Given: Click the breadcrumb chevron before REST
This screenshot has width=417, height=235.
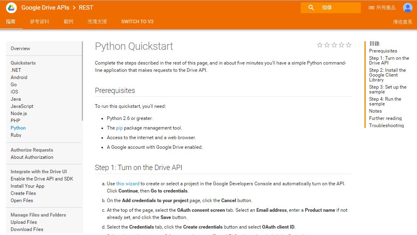Looking at the screenshot, I should click(75, 8).
